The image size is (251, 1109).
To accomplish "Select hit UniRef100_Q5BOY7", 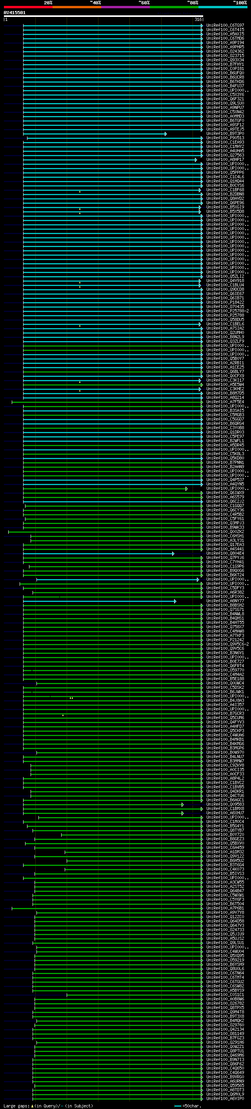I will tap(225, 359).
